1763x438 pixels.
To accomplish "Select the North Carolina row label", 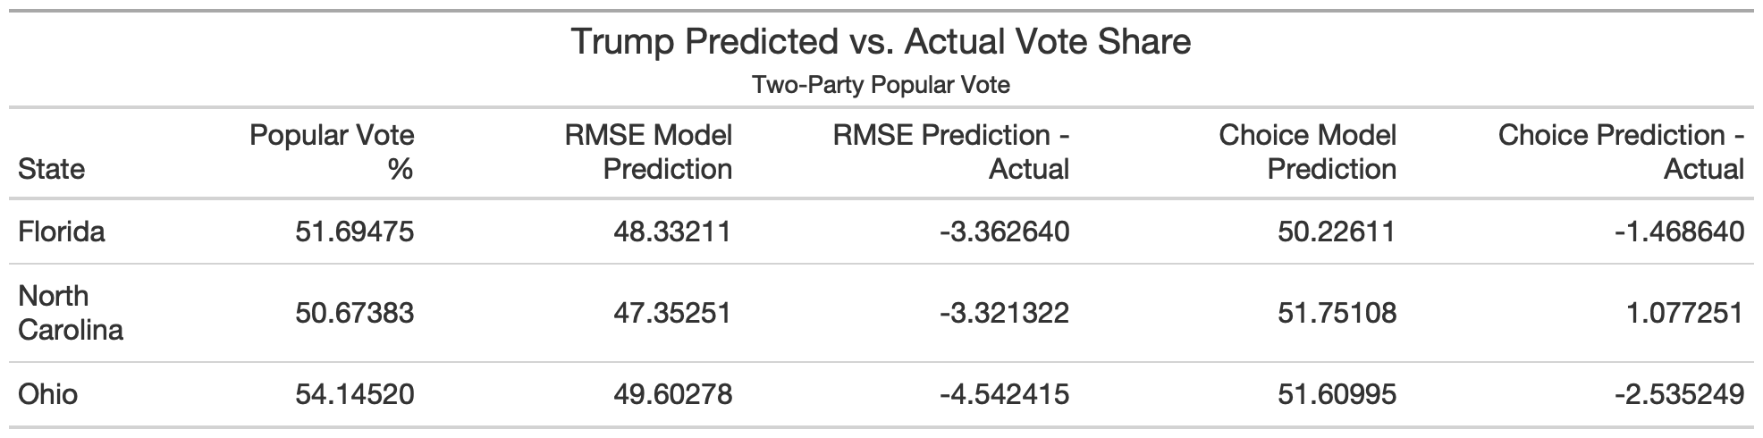I will 71,313.
